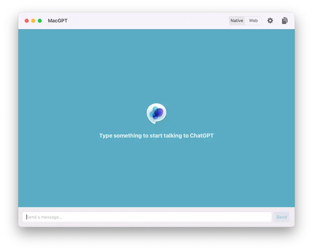Image resolution: width=313 pixels, height=251 pixels.
Task: Focus the 'Send a message...' input field
Action: pyautogui.click(x=147, y=217)
